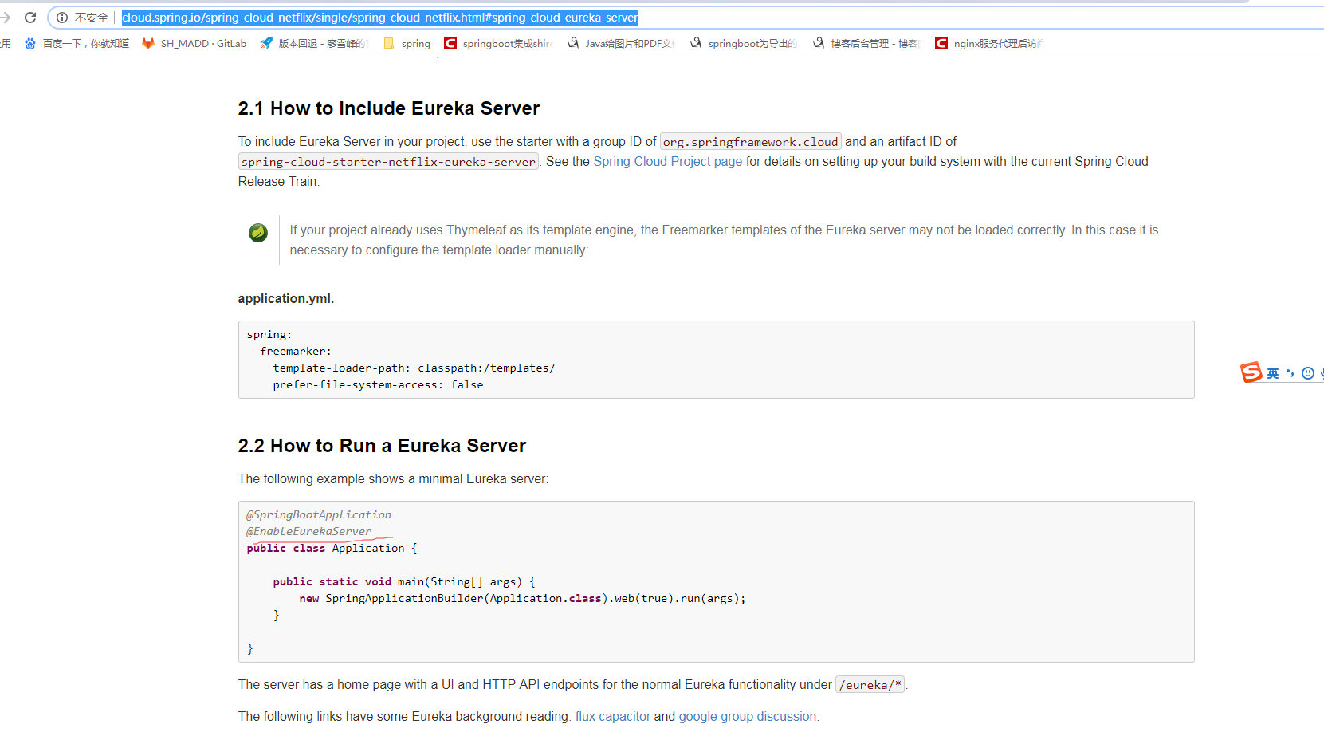Open the google group discussion link
1324x740 pixels.
coord(748,716)
